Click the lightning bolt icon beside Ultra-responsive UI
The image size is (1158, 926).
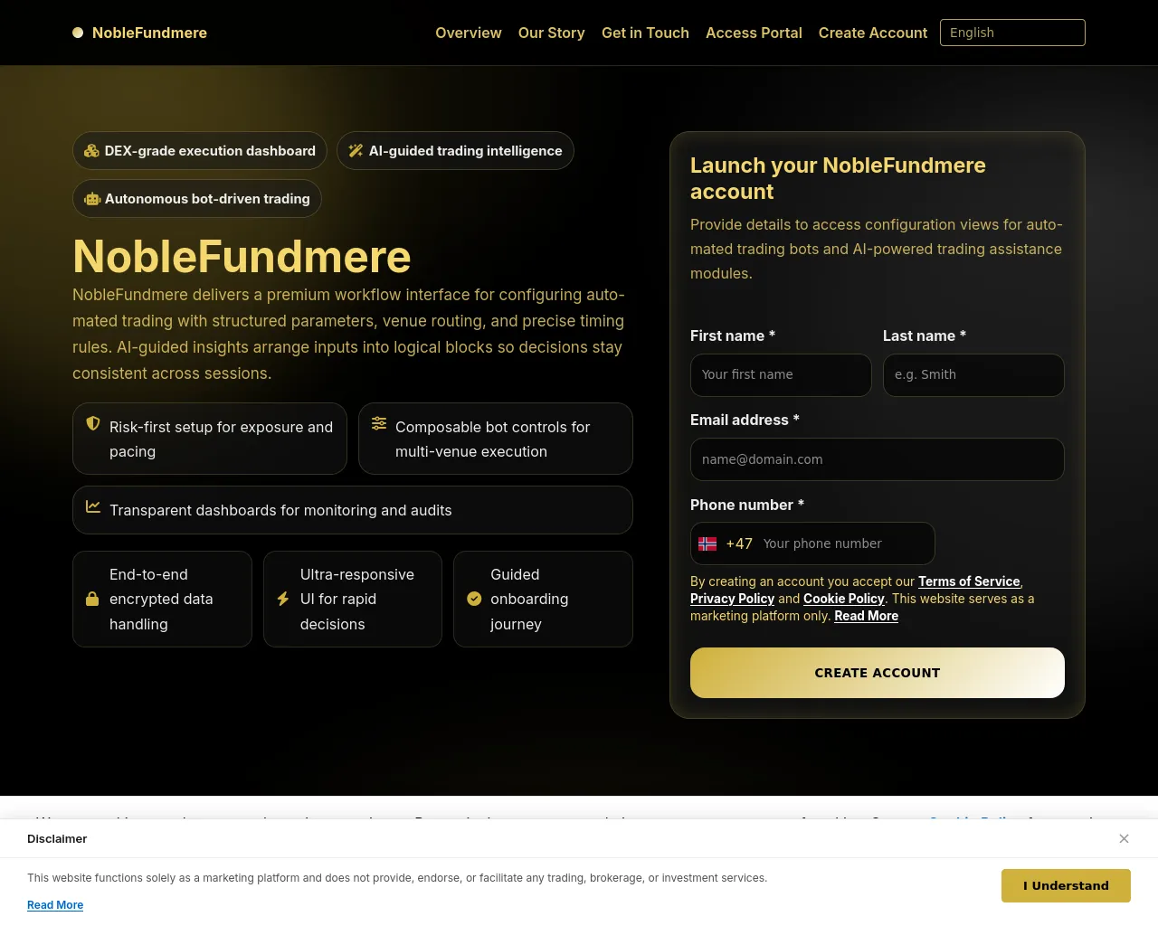[283, 599]
